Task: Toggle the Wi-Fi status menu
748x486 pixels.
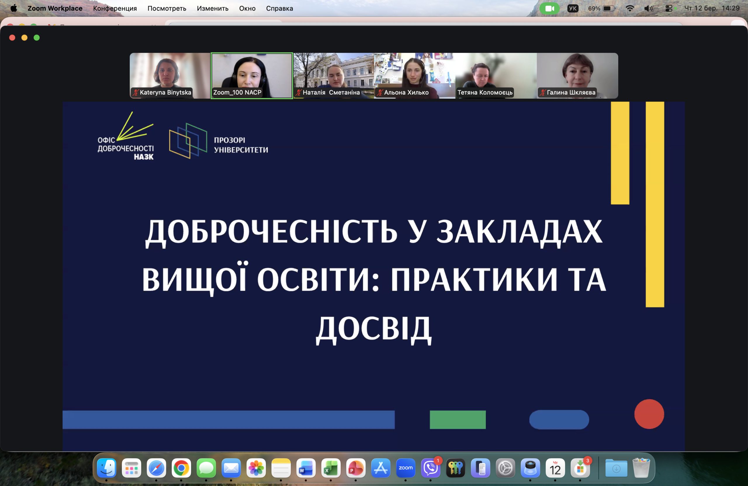Action: tap(629, 8)
